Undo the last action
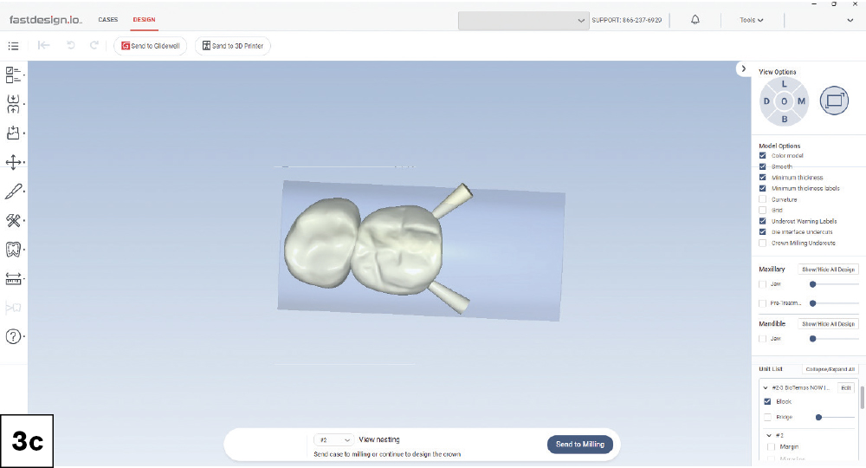Viewport: 866px width, 468px height. point(71,45)
